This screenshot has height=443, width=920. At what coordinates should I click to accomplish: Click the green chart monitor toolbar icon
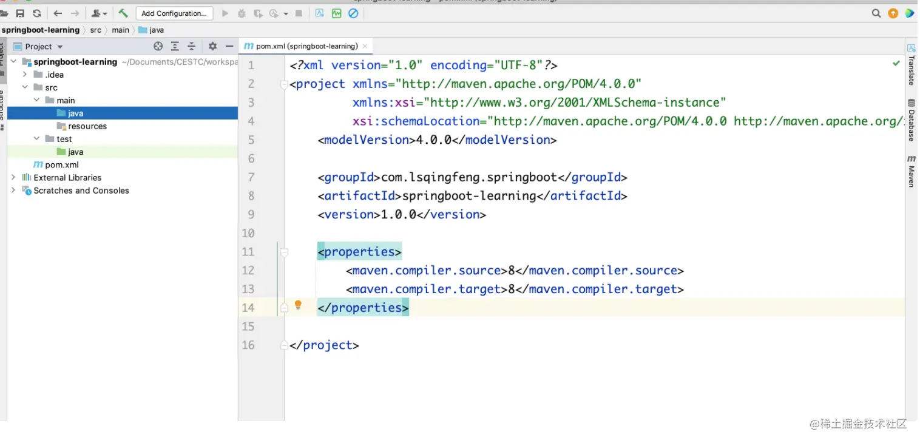337,13
